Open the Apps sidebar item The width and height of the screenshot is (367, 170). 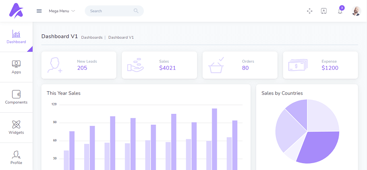[16, 67]
